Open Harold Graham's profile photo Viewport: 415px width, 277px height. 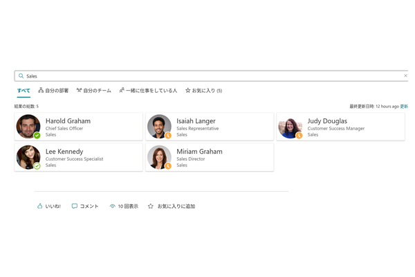point(28,127)
